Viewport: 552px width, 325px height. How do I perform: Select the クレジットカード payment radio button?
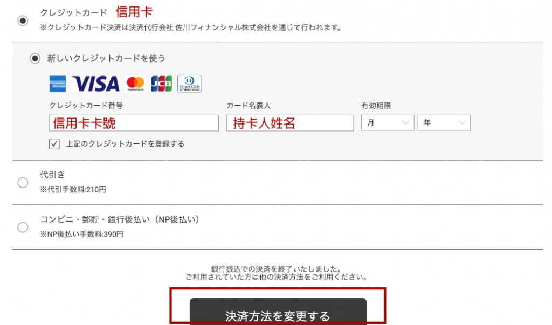coord(23,20)
